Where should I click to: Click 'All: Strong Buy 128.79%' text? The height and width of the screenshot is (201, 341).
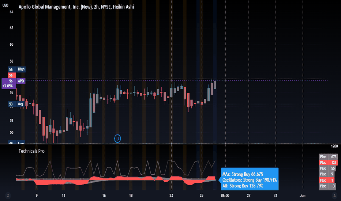243,186
